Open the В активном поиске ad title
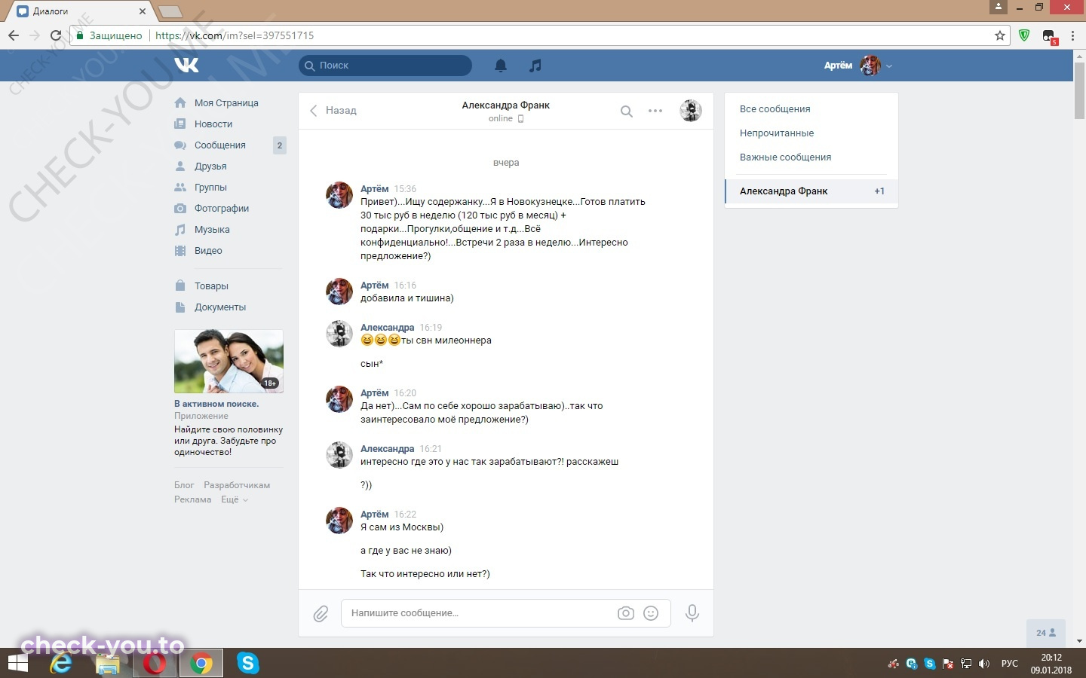This screenshot has height=678, width=1086. [x=216, y=404]
